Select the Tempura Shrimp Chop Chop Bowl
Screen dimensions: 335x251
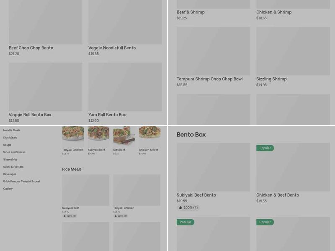(209, 79)
